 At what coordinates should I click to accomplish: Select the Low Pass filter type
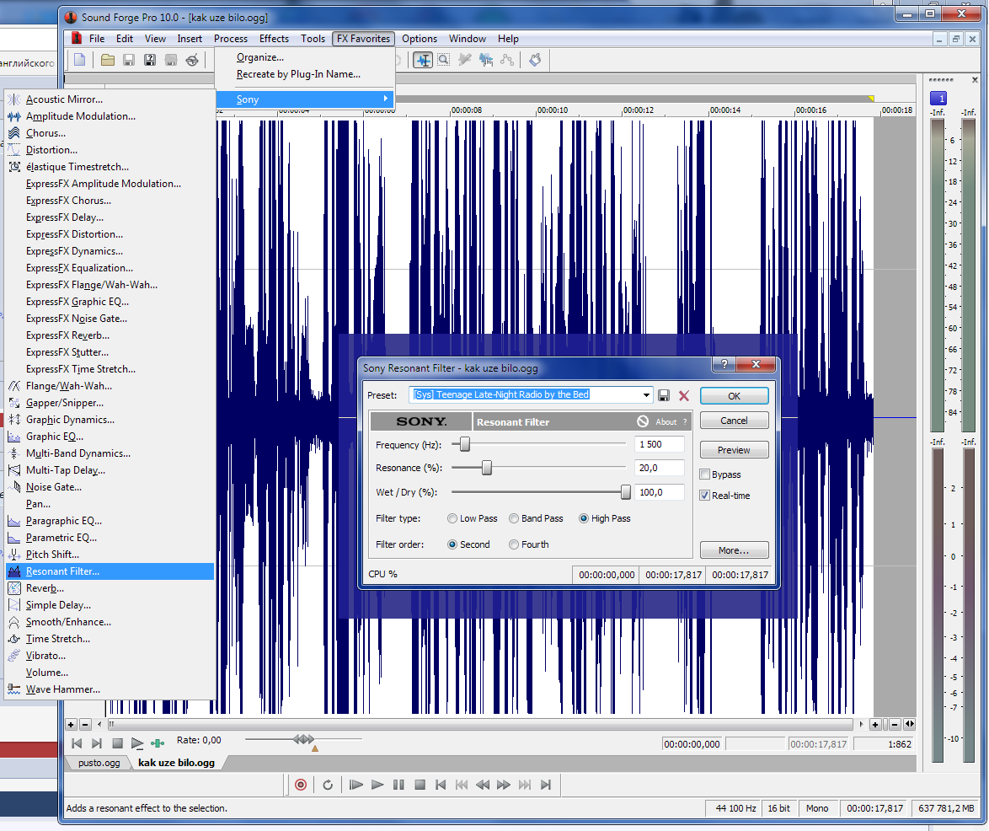coord(452,518)
